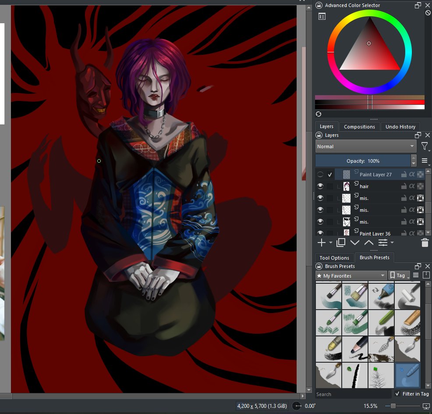Select the bare tree brush preset

click(x=381, y=375)
